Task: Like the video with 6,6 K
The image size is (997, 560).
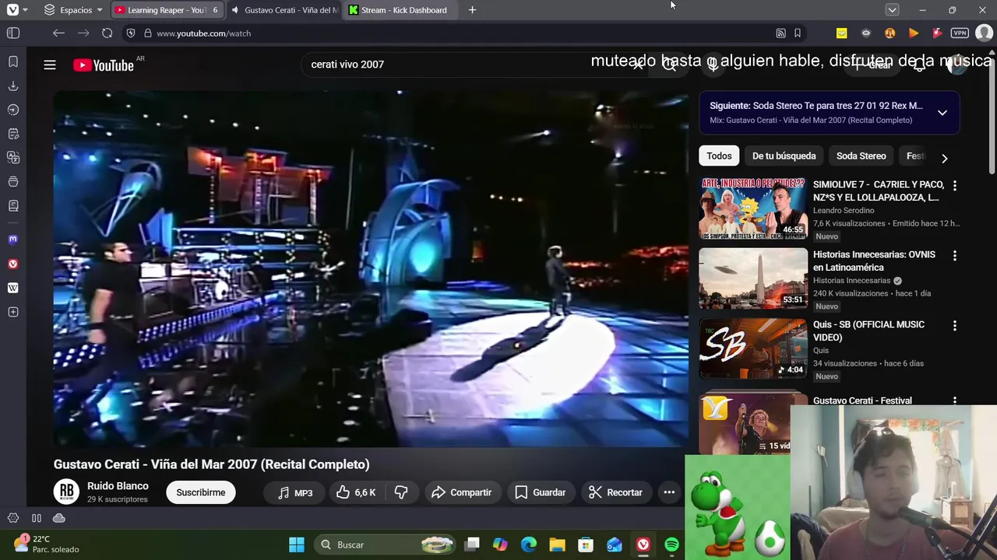Action: tap(357, 492)
